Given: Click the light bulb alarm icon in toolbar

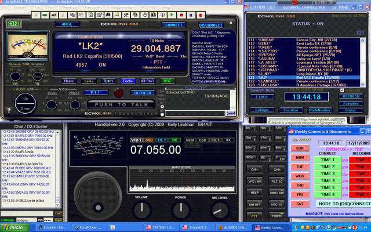Looking at the screenshot, I should [x=117, y=15].
